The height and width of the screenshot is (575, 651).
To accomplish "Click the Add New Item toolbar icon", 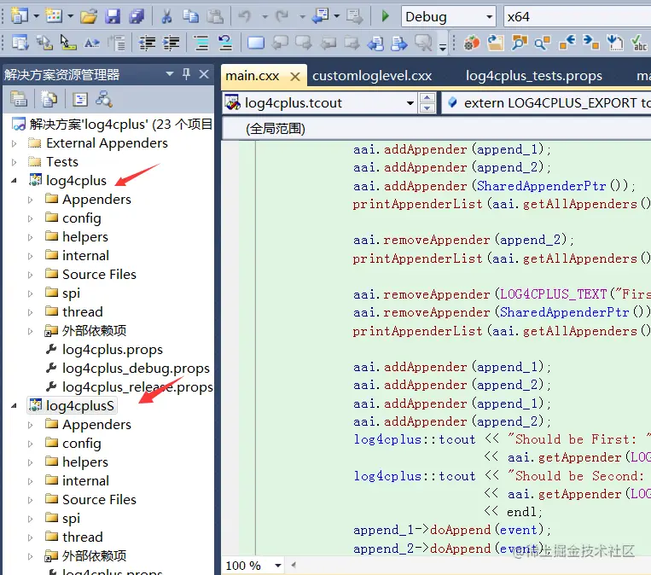I will point(54,16).
